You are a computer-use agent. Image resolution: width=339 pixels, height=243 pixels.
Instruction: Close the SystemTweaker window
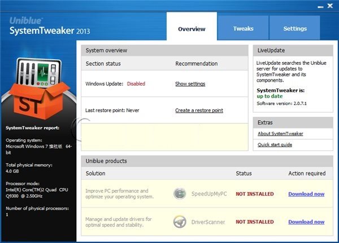330,6
